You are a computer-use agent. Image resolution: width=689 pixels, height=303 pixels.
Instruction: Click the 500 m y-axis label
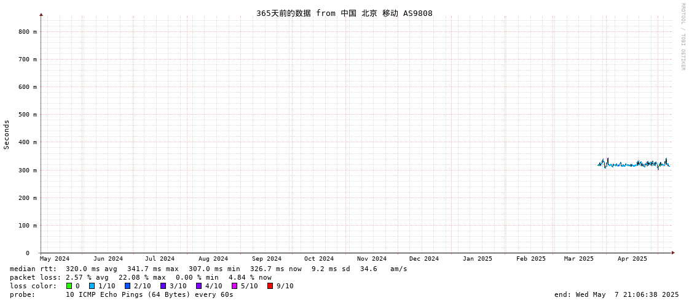28,115
